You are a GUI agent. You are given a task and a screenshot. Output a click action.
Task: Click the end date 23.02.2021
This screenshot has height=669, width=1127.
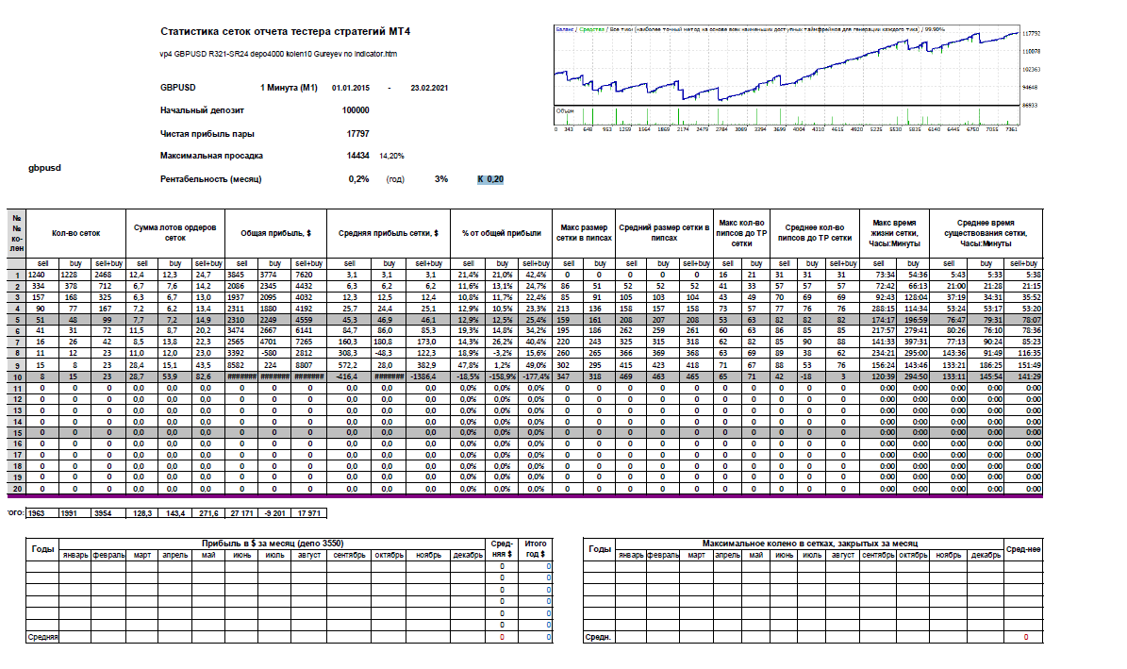429,88
